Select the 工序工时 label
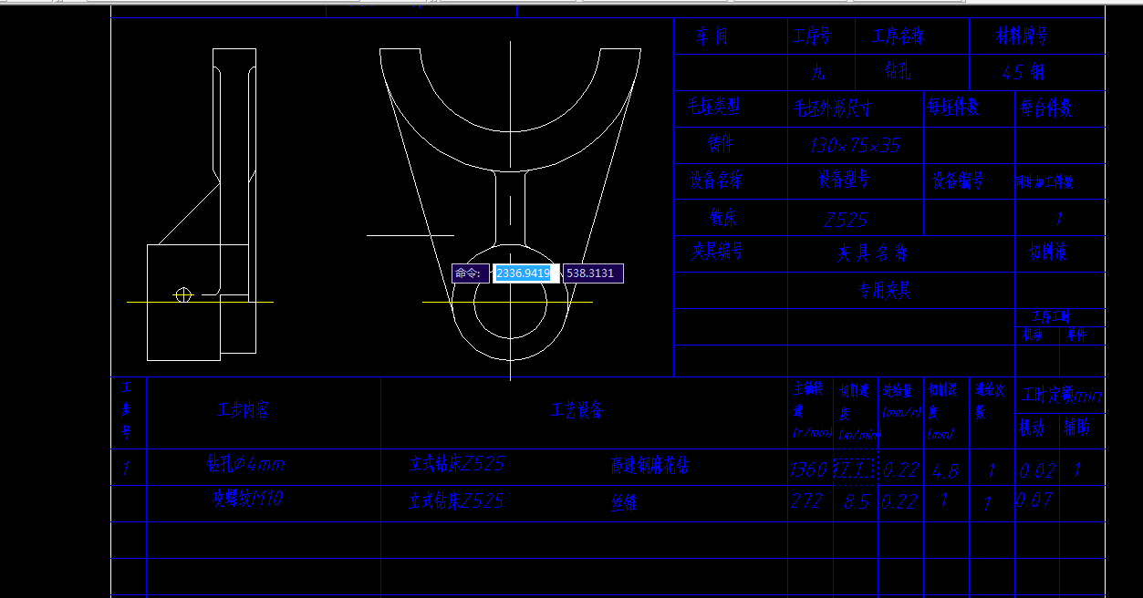This screenshot has width=1143, height=598. (1049, 316)
